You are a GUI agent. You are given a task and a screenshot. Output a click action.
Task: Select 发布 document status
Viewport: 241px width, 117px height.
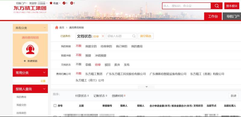(x=127, y=65)
